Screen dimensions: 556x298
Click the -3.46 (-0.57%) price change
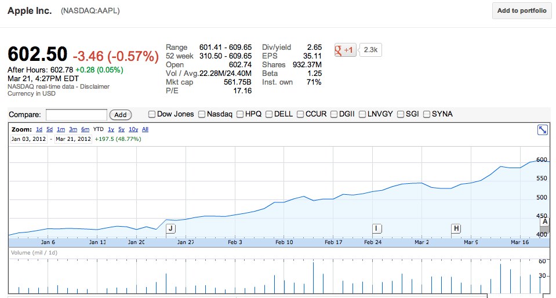point(116,56)
